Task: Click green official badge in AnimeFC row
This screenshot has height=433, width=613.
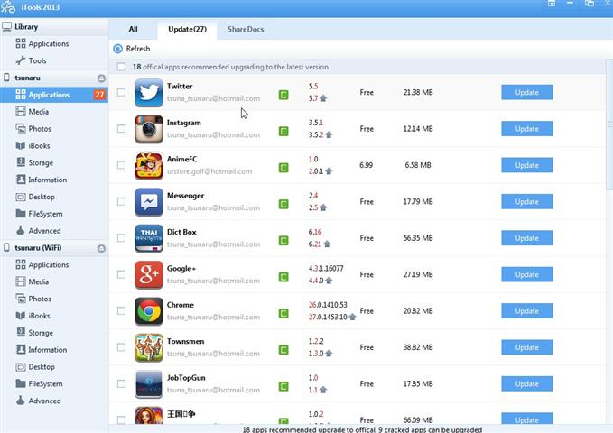Action: pos(283,168)
